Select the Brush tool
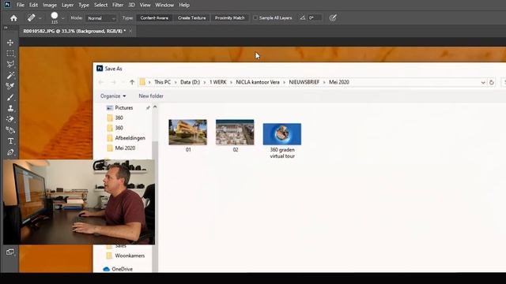The image size is (506, 284). tap(10, 97)
